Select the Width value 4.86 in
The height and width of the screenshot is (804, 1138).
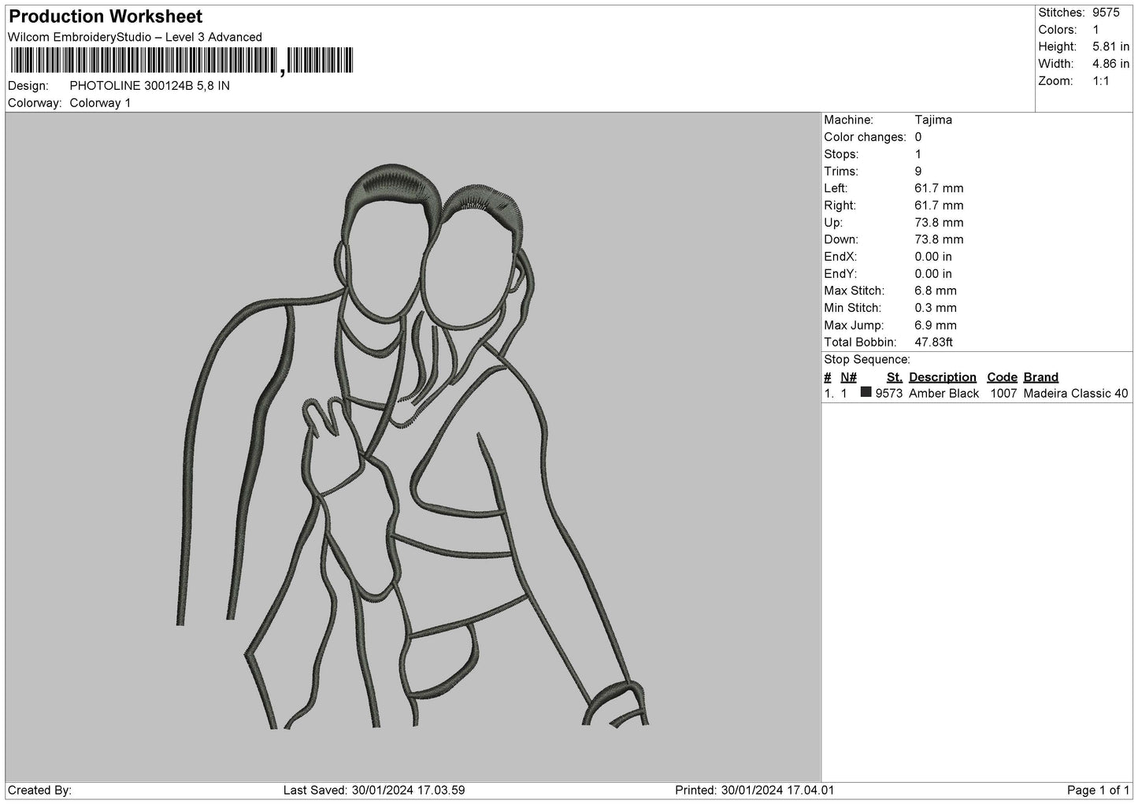(1110, 64)
